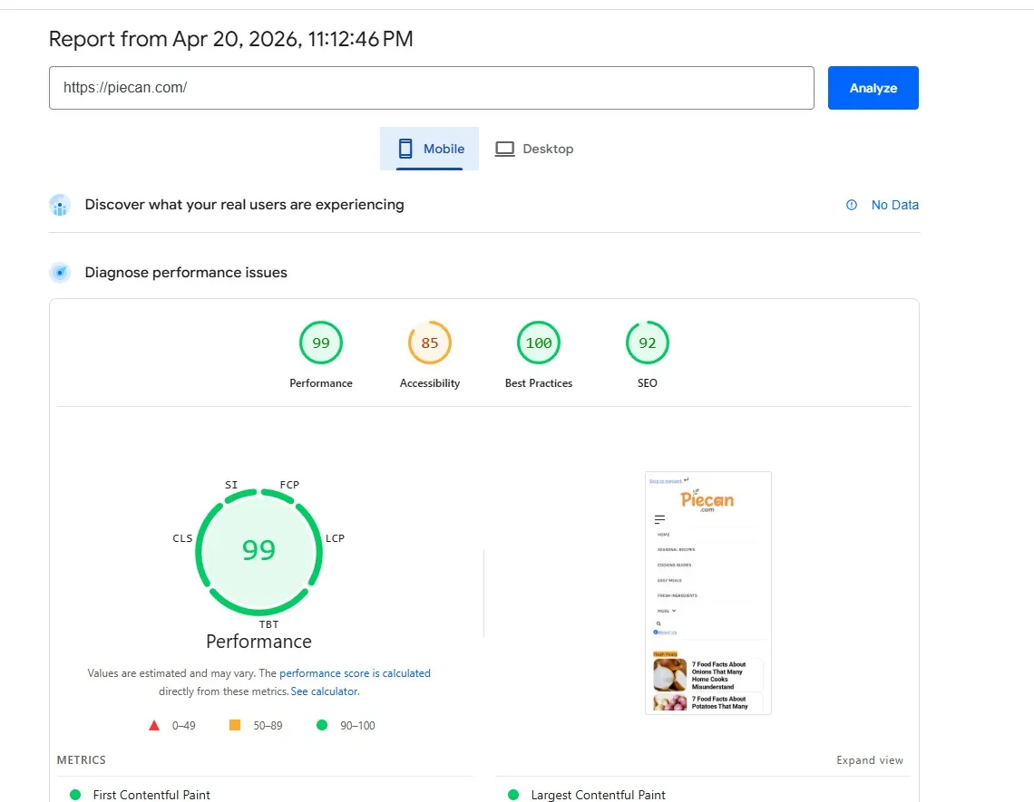The width and height of the screenshot is (1034, 802).
Task: Select the Accessibility 85 score gauge
Action: point(429,343)
